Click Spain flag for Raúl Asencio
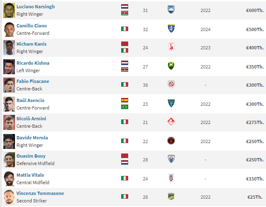This screenshot has width=266, height=207. coord(124,100)
